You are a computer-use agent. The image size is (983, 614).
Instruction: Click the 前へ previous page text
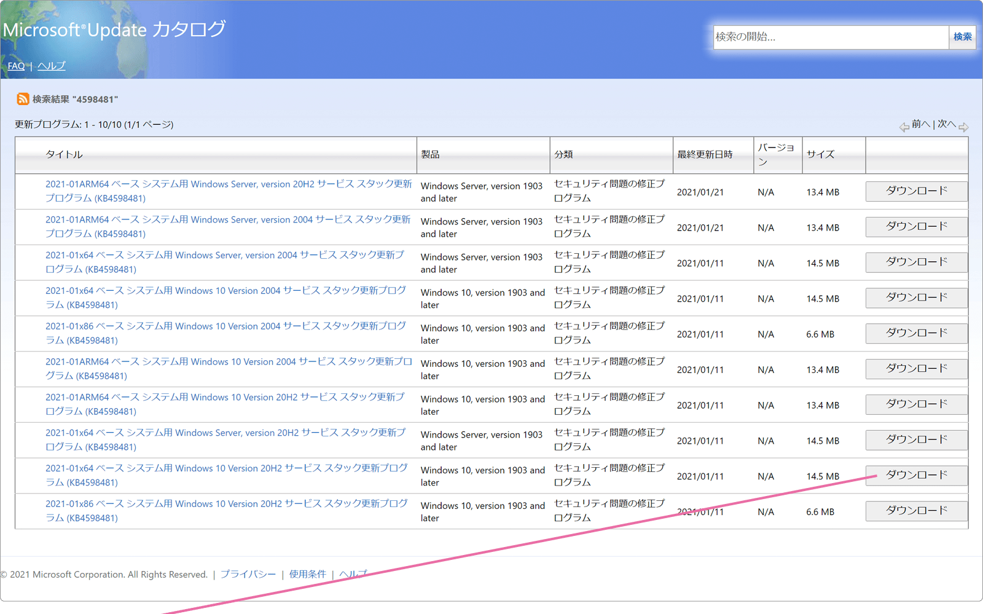click(x=921, y=124)
